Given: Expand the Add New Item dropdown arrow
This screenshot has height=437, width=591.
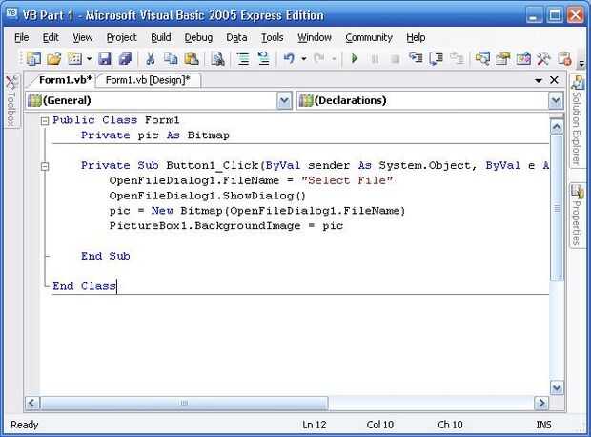Looking at the screenshot, I should click(x=89, y=59).
